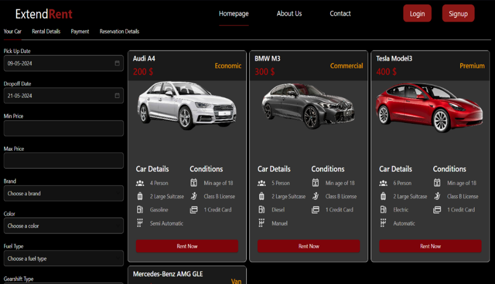Expand the Choose a color dropdown
This screenshot has width=495, height=284.
coord(63,226)
